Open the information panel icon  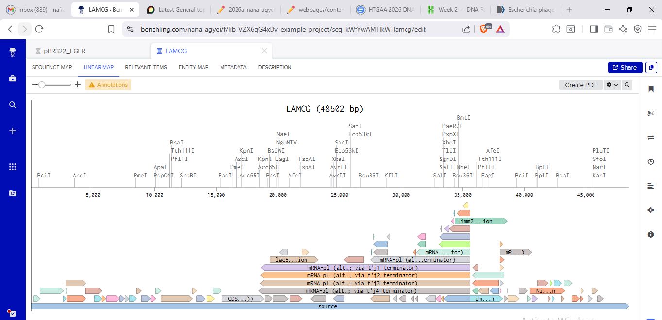(651, 235)
